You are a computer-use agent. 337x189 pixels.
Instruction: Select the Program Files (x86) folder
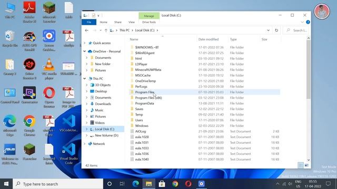coord(204,98)
